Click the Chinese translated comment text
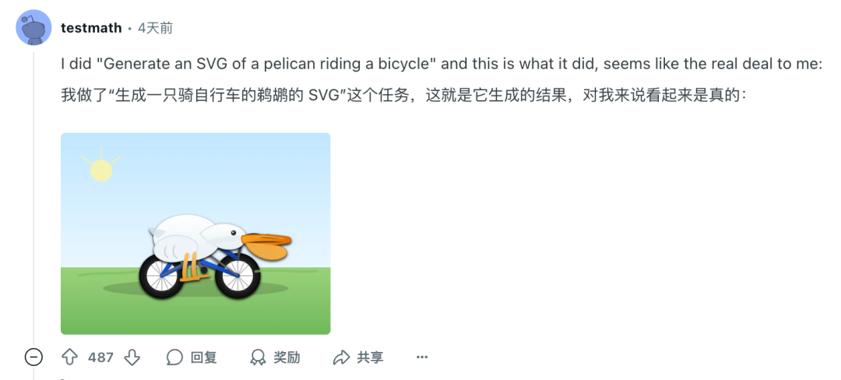This screenshot has width=841, height=380. (403, 96)
